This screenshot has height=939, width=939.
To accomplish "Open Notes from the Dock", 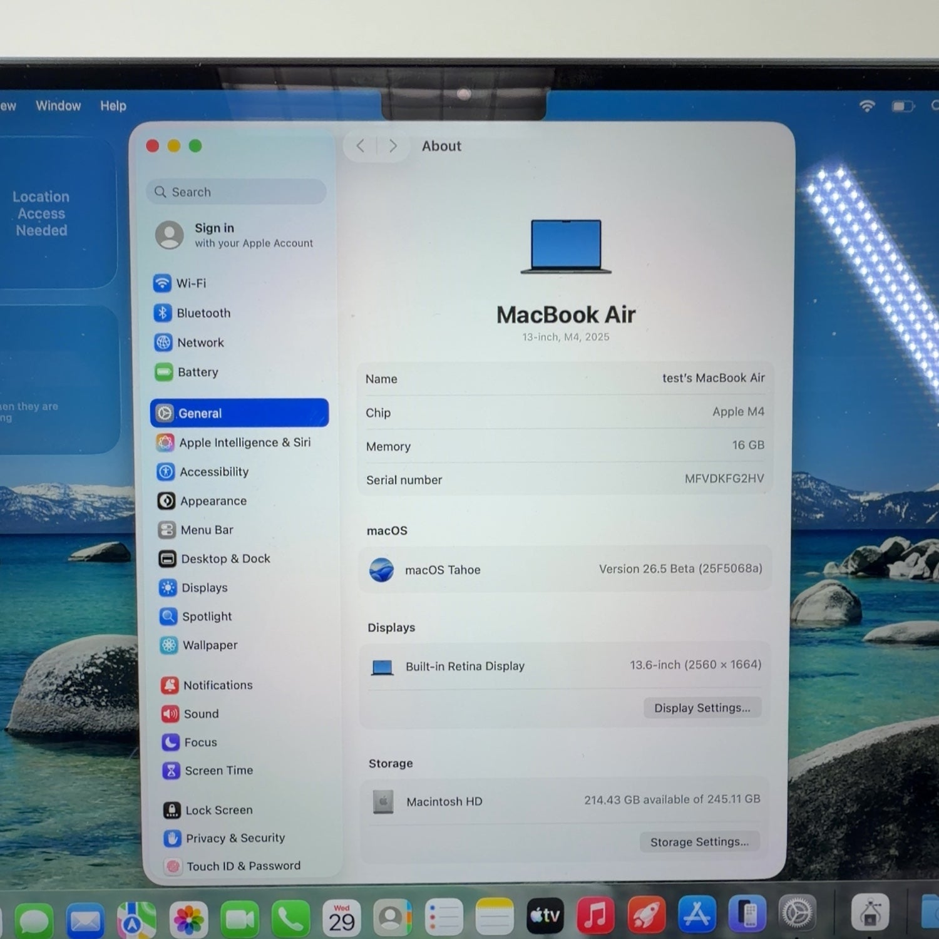I will pos(495,917).
